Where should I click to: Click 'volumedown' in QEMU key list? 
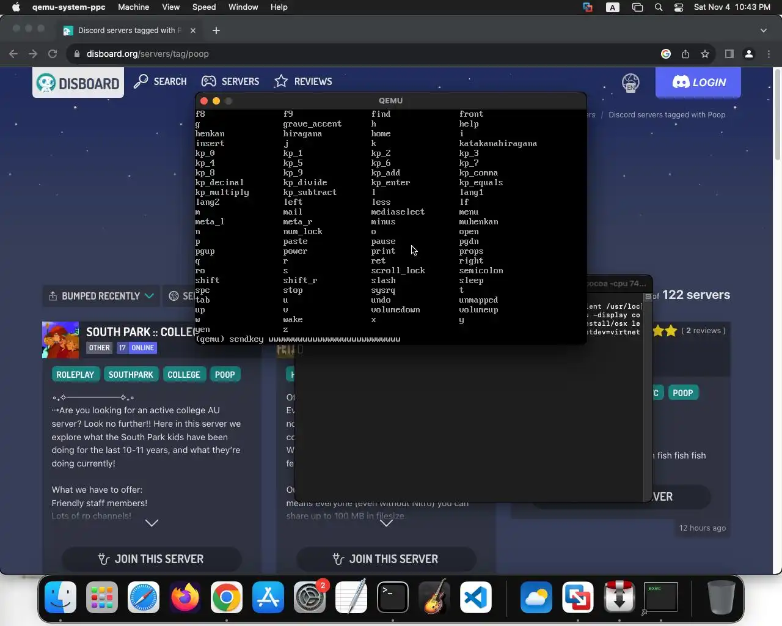[395, 309]
